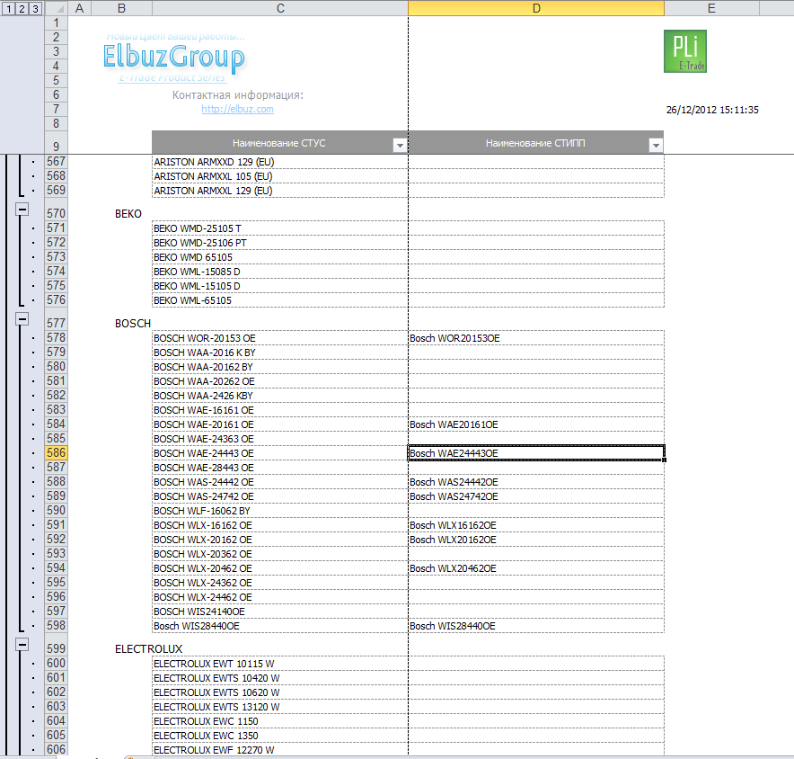Select column D header

tap(536, 8)
